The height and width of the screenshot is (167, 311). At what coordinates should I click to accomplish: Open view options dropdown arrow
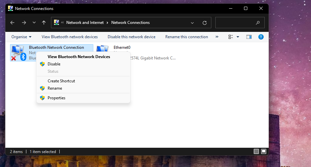pos(238,37)
